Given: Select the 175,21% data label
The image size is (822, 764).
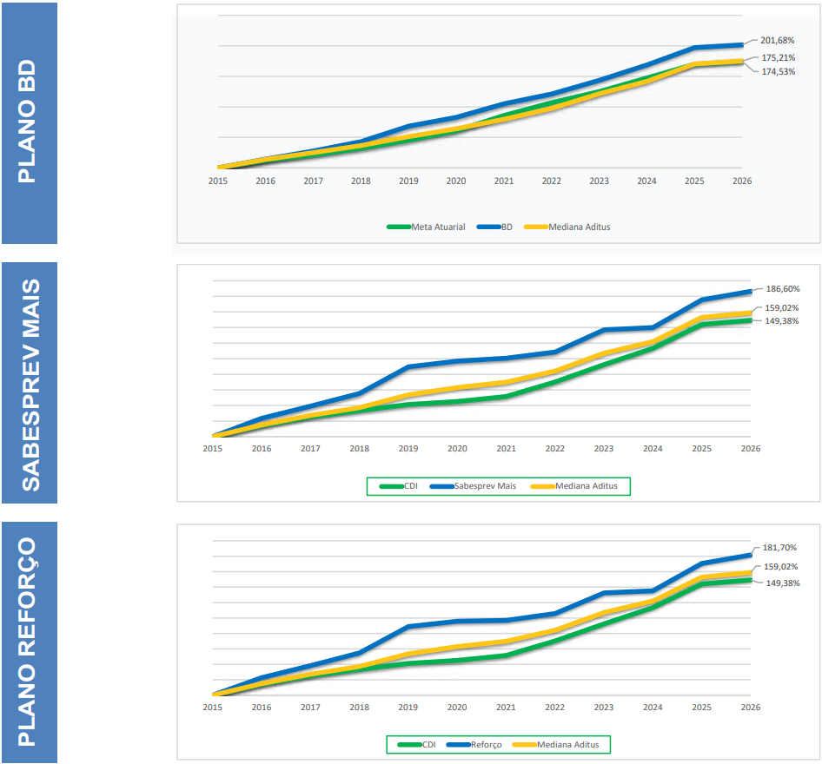Looking at the screenshot, I should [778, 58].
